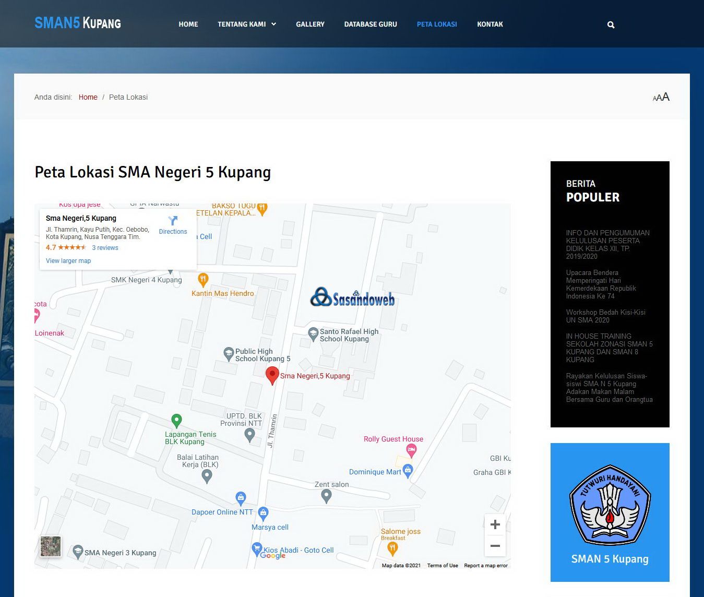Open the '3 reviews' link
Image resolution: width=704 pixels, height=597 pixels.
[x=105, y=248]
